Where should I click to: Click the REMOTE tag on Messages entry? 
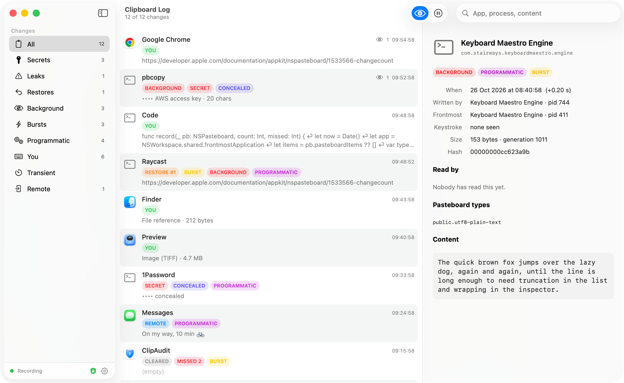click(x=155, y=324)
